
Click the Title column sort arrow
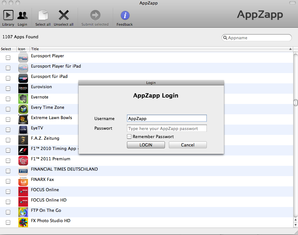click(x=290, y=49)
